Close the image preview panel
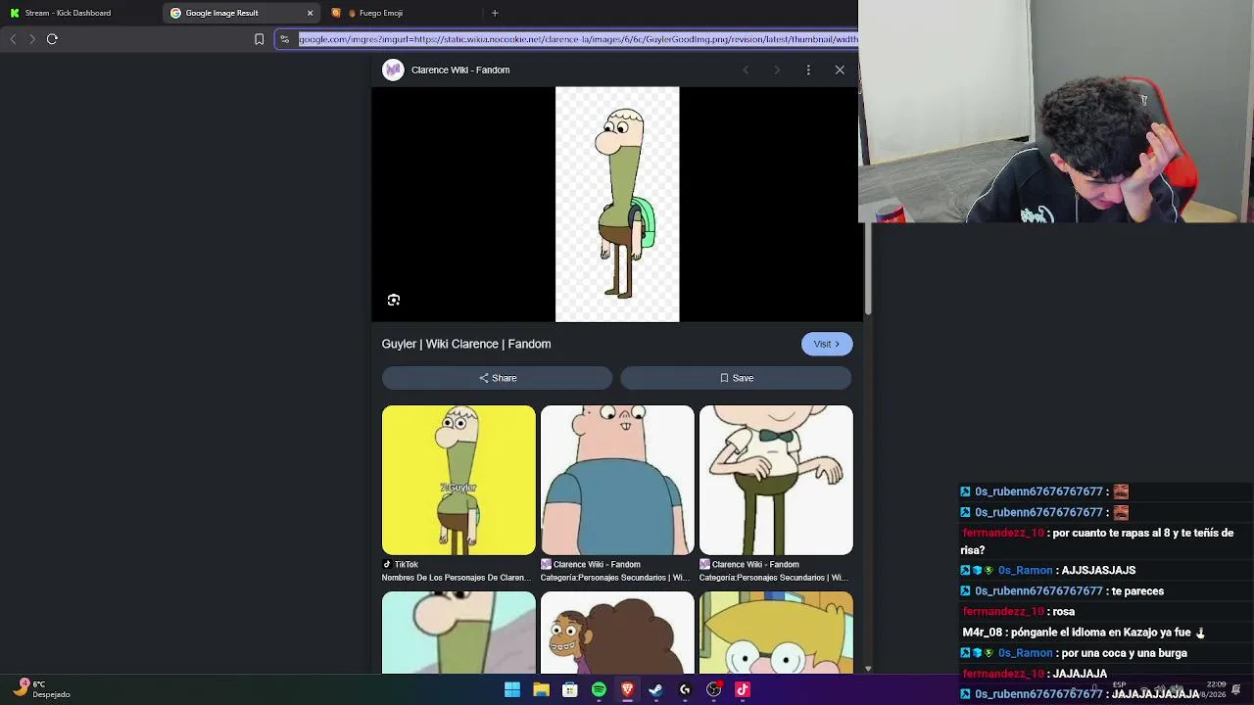The width and height of the screenshot is (1254, 705). click(840, 70)
